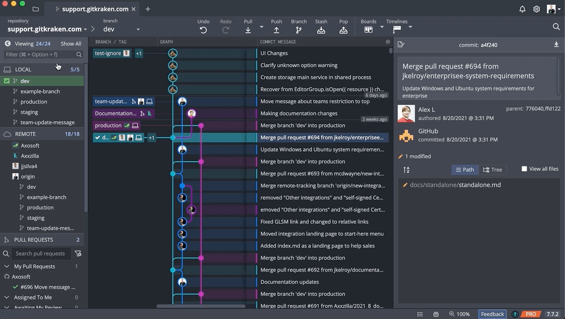This screenshot has width=565, height=319.
Task: Switch file view to Path
Action: point(465,170)
